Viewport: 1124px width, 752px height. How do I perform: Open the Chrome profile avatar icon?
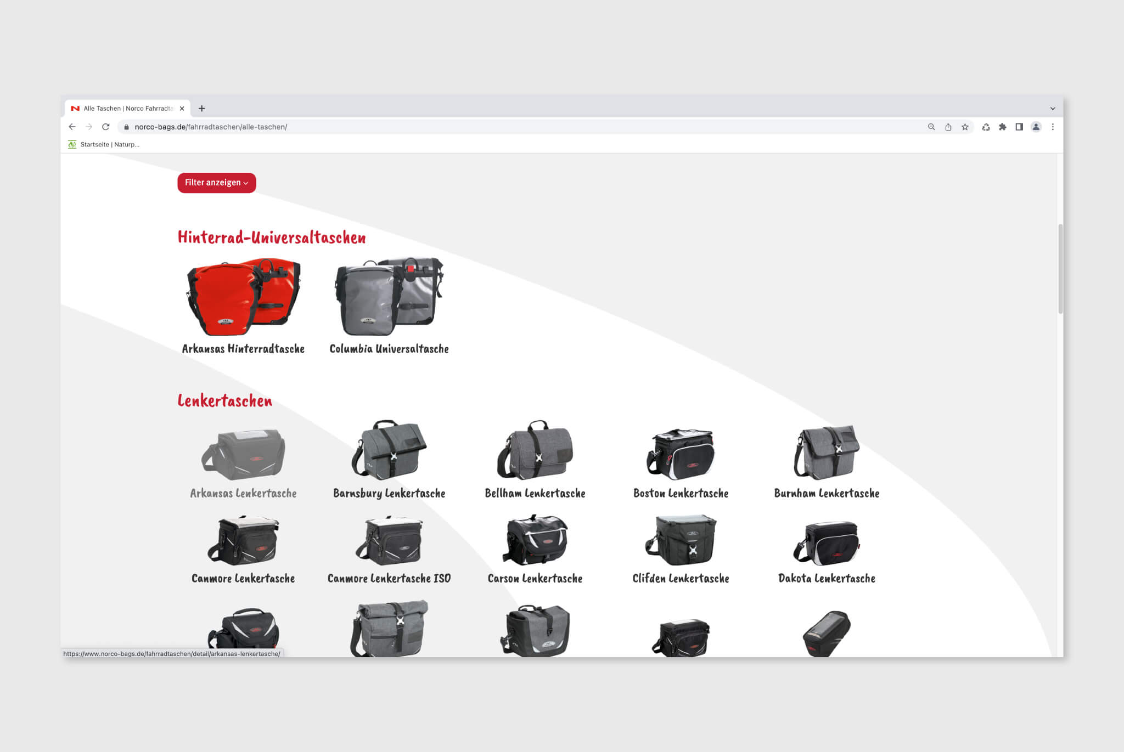coord(1036,127)
